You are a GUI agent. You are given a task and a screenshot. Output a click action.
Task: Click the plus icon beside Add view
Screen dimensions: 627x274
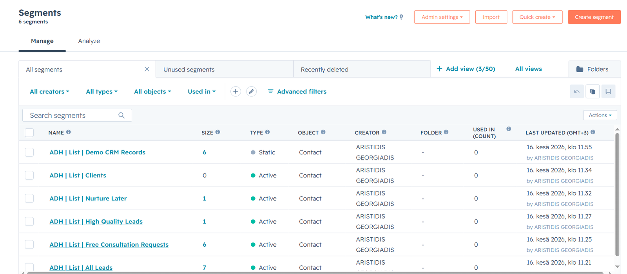coord(439,69)
